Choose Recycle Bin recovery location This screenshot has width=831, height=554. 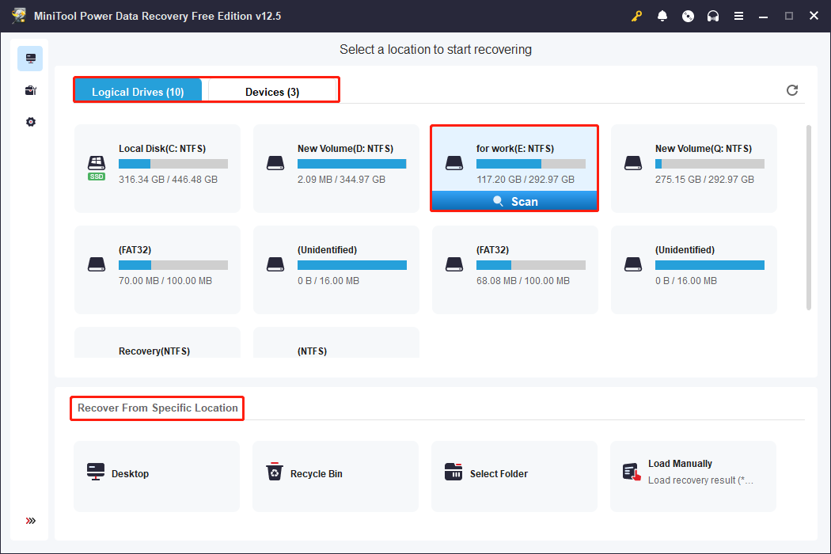[x=335, y=474]
